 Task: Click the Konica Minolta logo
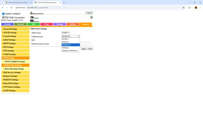point(11,14)
